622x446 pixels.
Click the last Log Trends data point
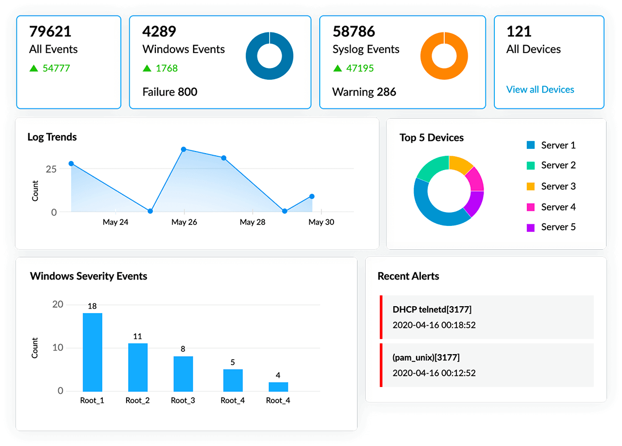click(312, 196)
